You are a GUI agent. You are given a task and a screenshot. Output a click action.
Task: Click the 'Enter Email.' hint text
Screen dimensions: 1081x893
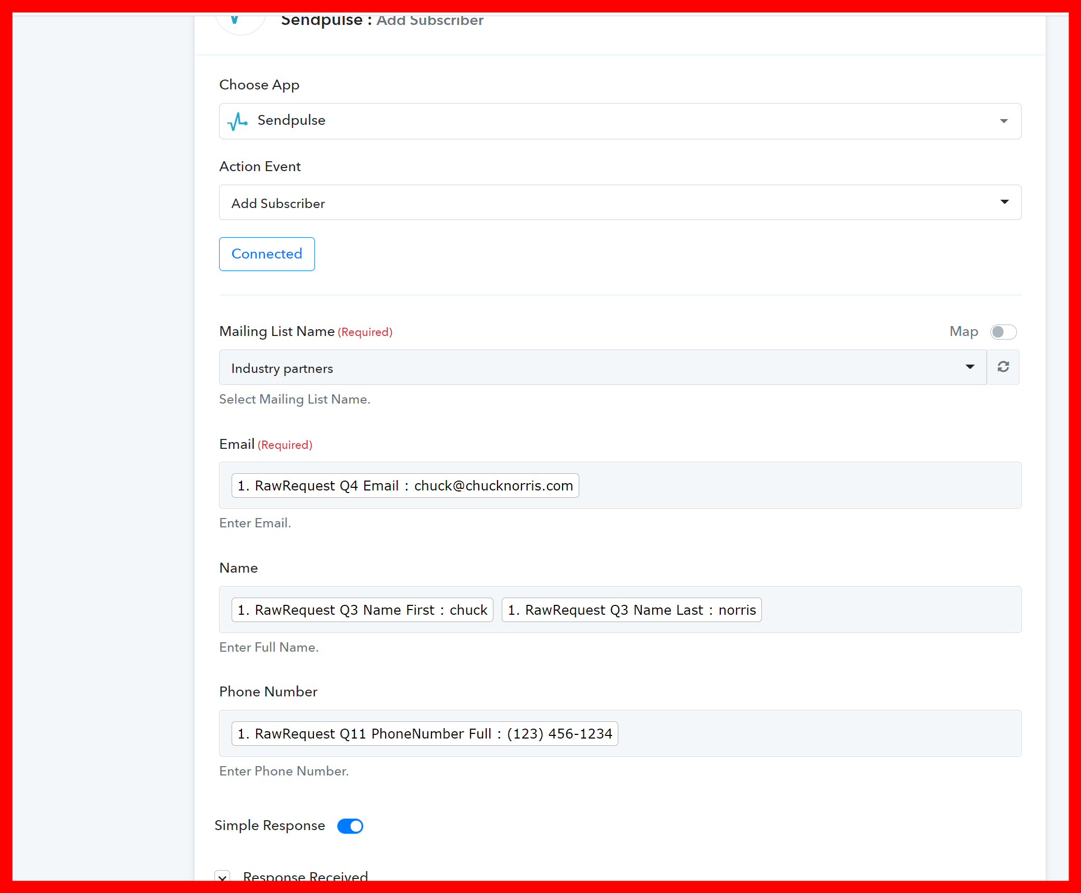(255, 523)
